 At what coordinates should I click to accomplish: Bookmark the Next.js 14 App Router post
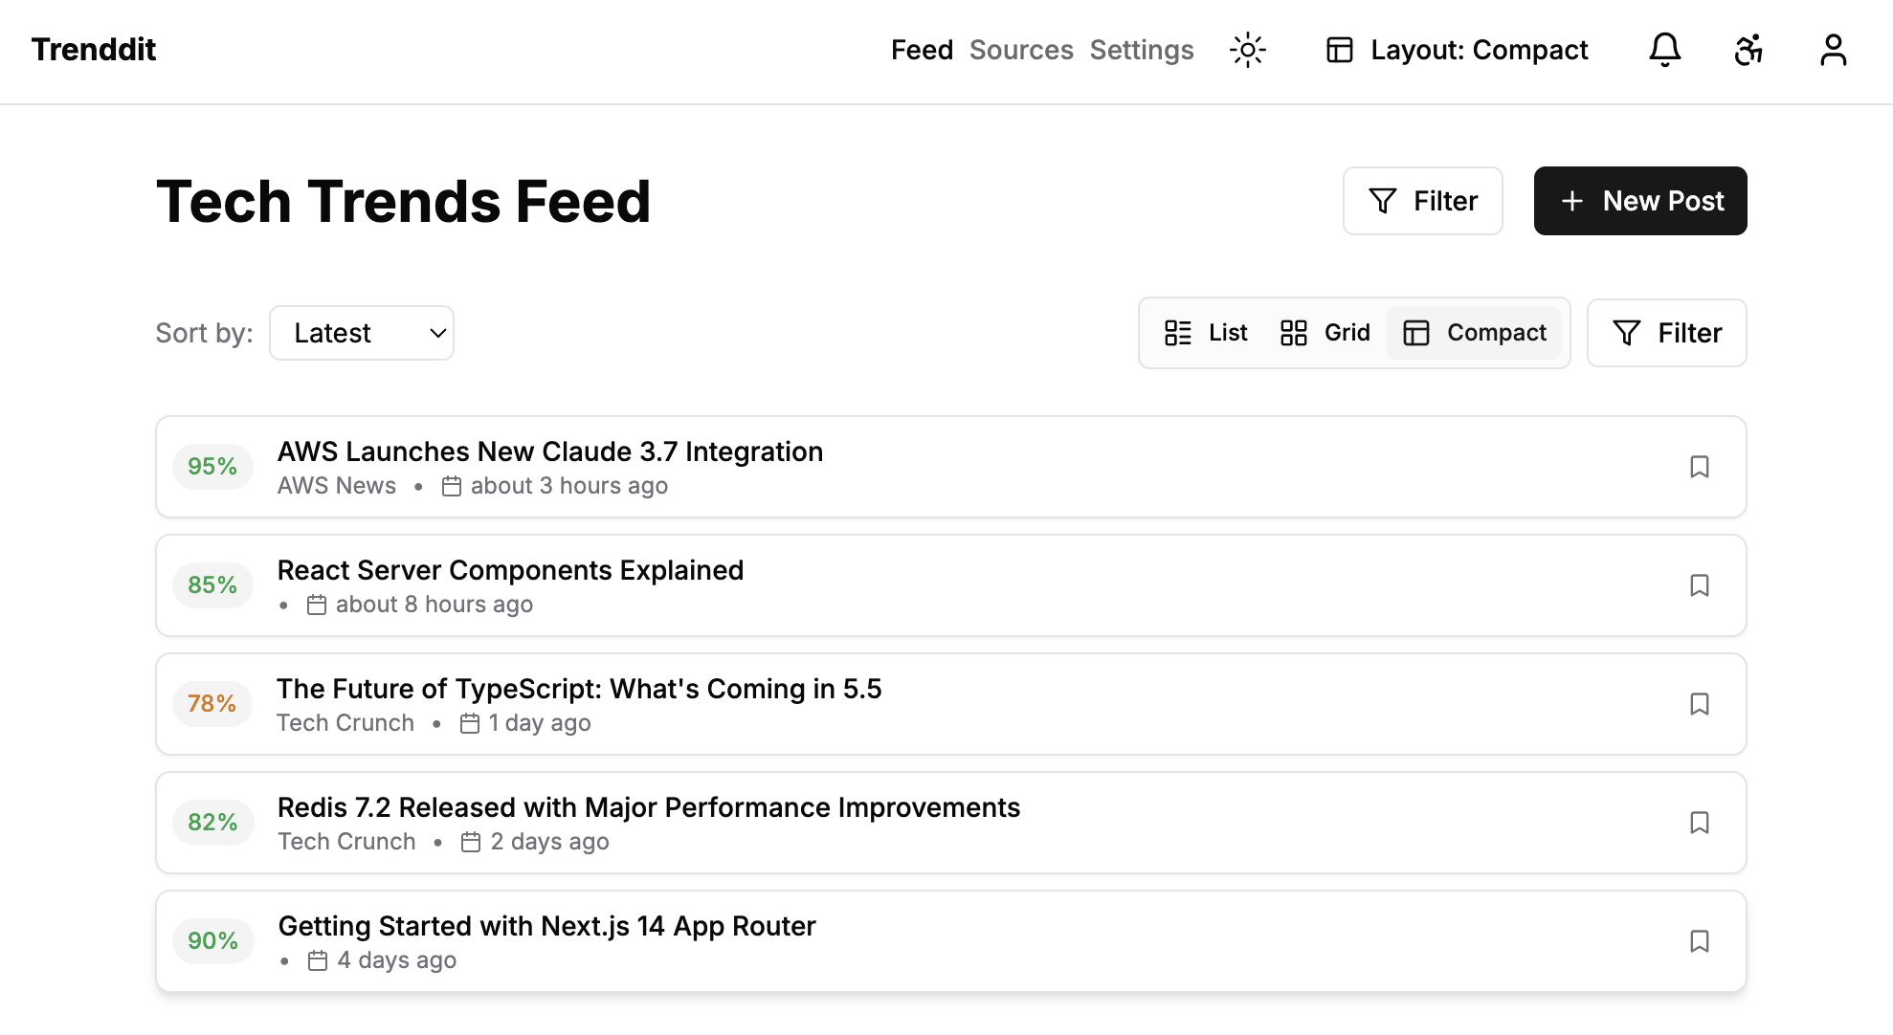point(1699,941)
